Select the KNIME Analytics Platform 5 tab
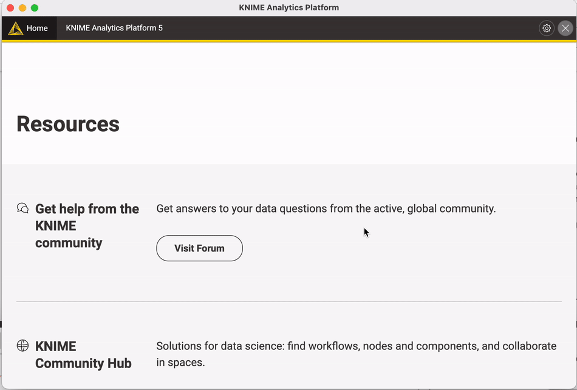Viewport: 577px width, 390px height. pos(114,28)
